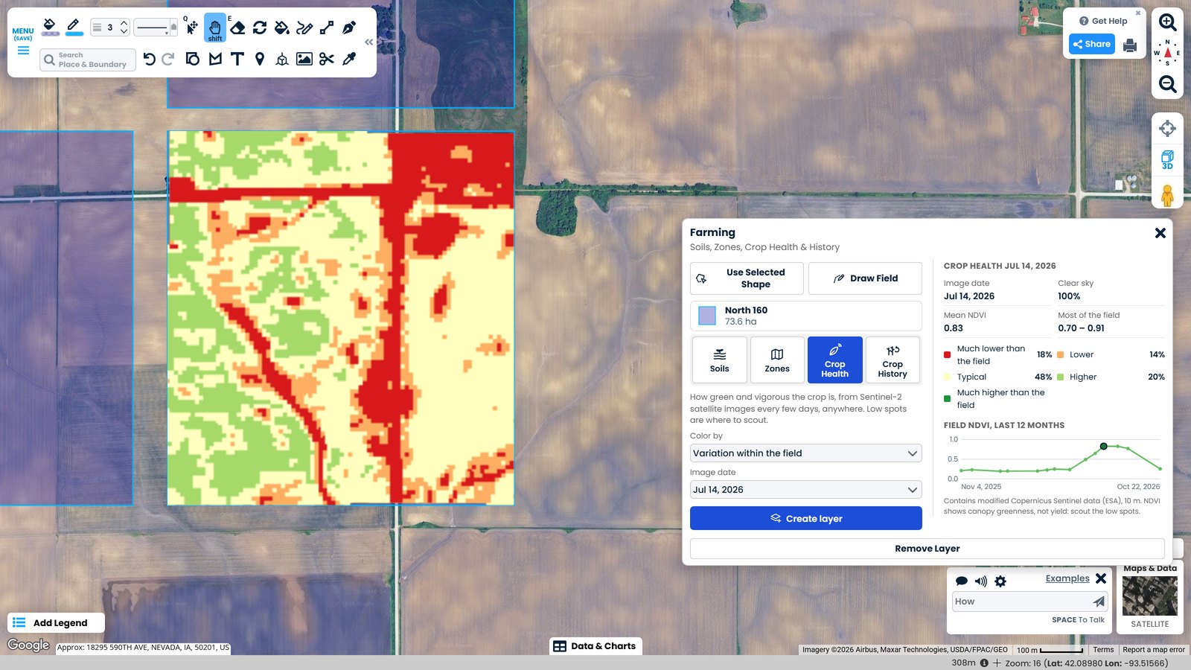Open the MENU (SAVE) hamburger menu
This screenshot has width=1191, height=670.
23,42
